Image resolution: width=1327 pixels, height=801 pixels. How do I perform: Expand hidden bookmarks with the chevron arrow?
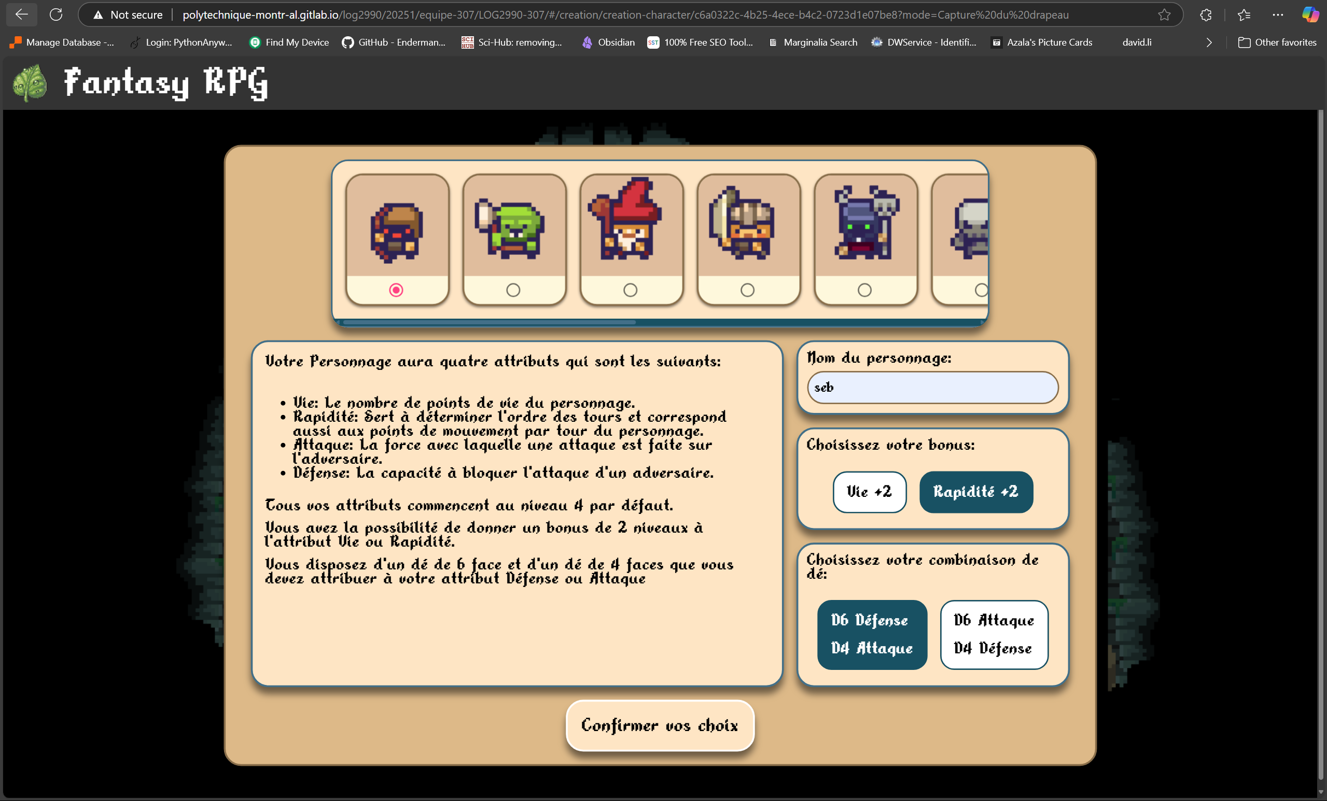pyautogui.click(x=1209, y=42)
